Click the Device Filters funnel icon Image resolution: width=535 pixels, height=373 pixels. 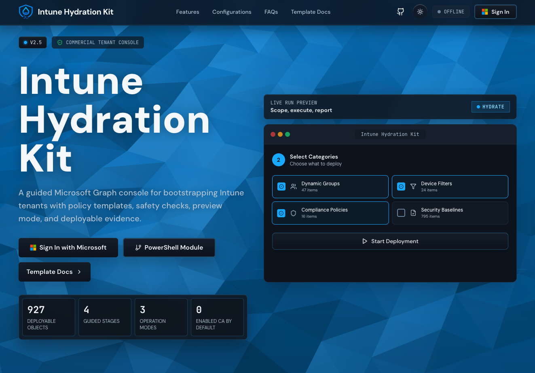413,186
